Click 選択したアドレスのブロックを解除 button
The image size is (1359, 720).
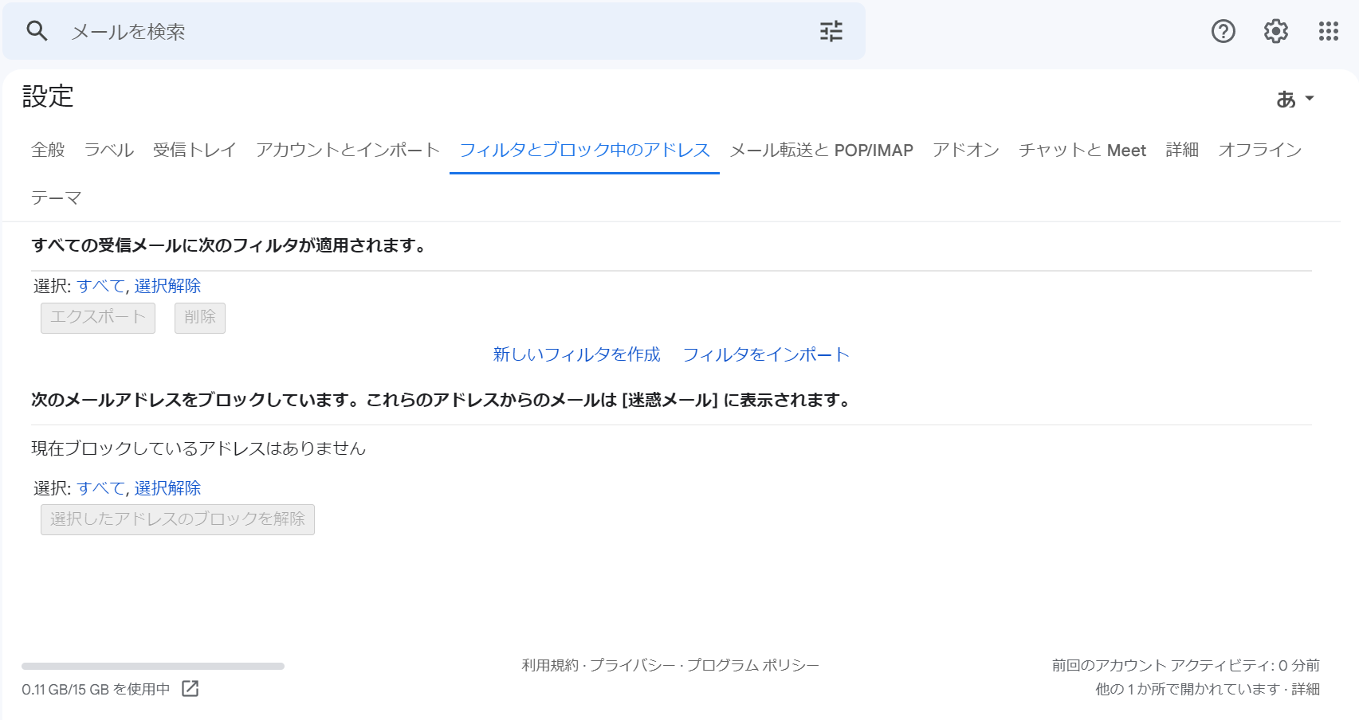point(177,519)
